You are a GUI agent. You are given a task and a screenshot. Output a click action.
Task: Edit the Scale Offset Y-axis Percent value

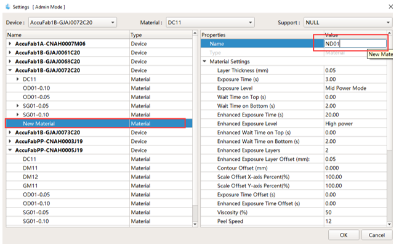click(355, 185)
